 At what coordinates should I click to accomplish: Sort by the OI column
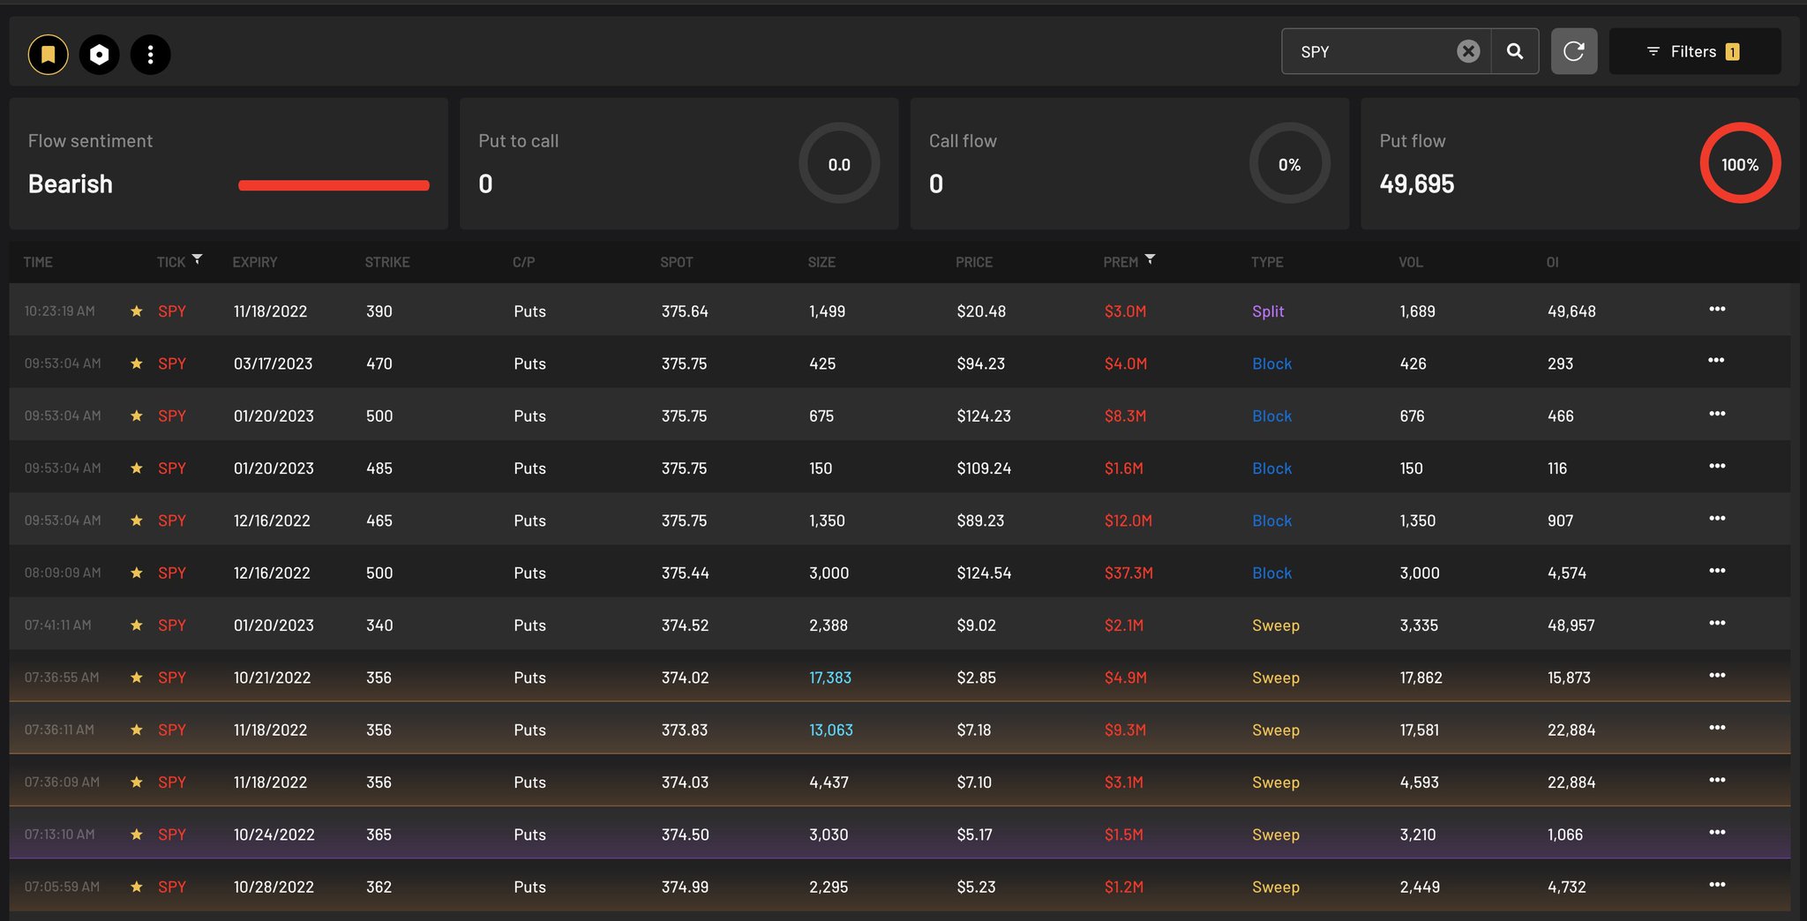click(x=1553, y=262)
